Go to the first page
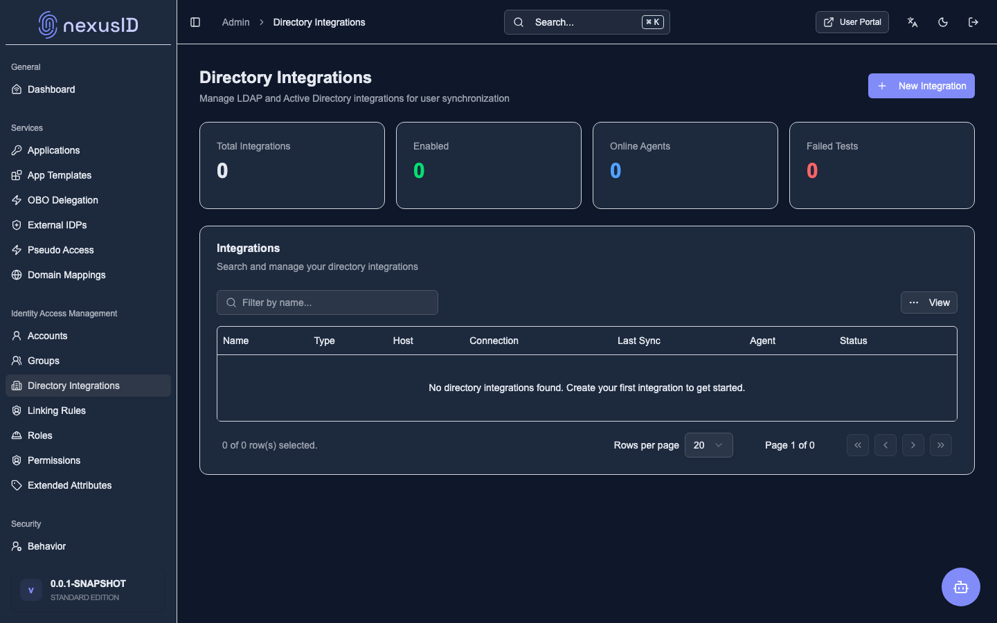Image resolution: width=997 pixels, height=623 pixels. [858, 445]
